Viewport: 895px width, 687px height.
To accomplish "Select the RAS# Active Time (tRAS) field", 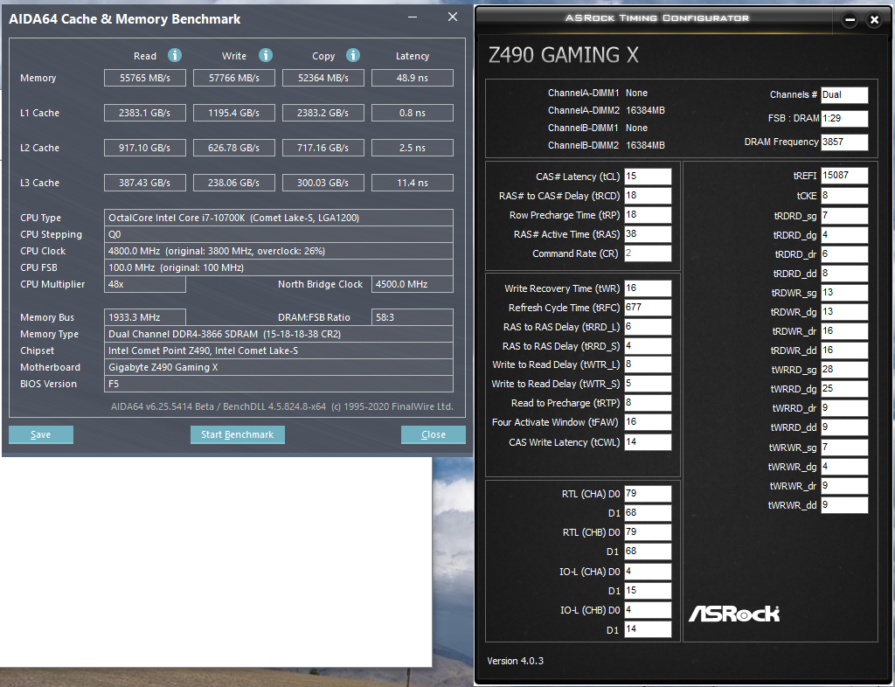I will click(648, 234).
